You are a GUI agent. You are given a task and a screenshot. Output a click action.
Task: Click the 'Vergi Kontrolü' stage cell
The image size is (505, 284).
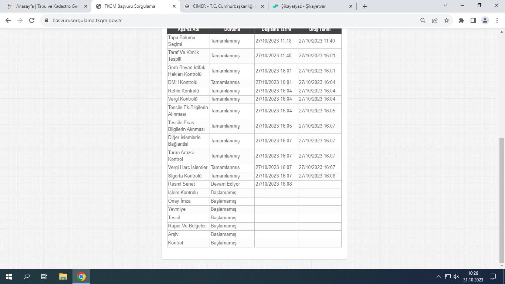pos(188,99)
